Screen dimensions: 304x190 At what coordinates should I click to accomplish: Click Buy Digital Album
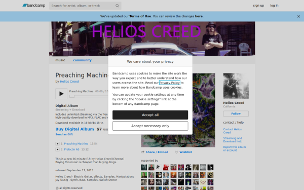(74, 129)
